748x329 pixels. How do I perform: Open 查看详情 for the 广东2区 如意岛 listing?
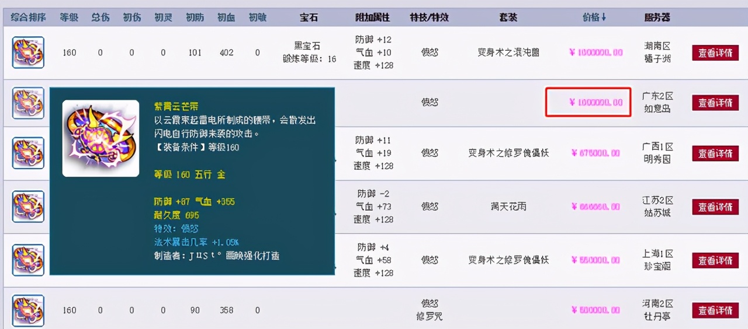(x=715, y=103)
